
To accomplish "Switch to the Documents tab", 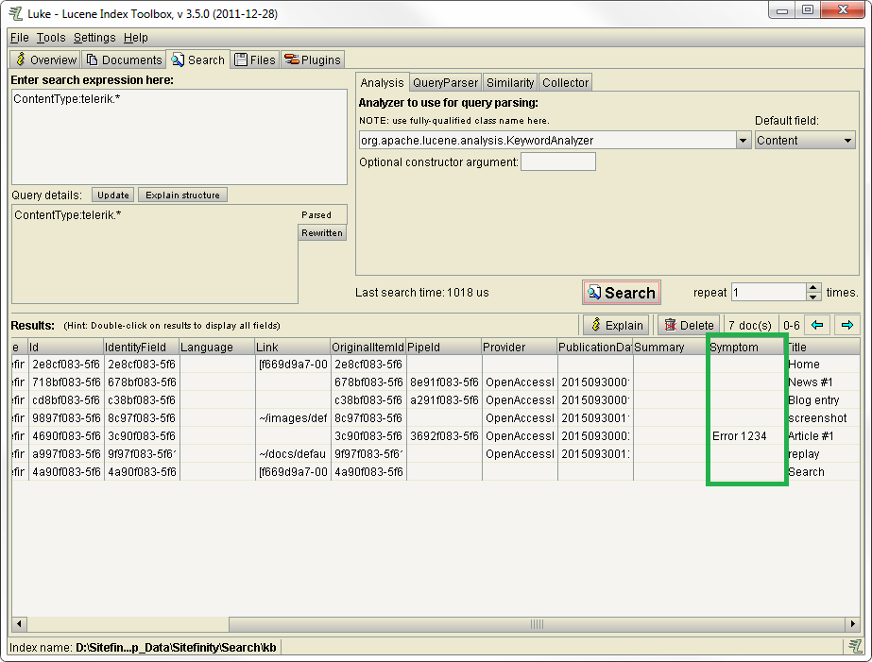I will 124,59.
